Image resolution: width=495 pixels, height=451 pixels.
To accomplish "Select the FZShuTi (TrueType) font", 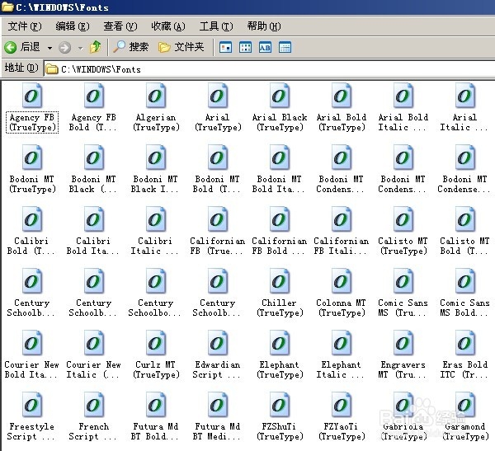I will [x=280, y=416].
